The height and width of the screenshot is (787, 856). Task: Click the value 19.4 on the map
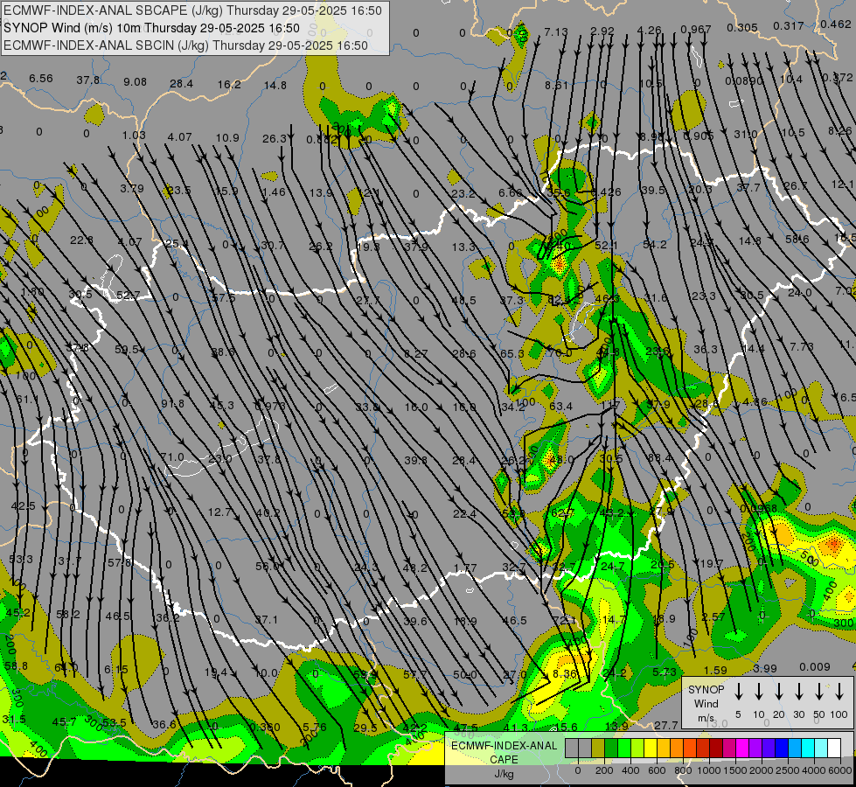click(x=216, y=672)
